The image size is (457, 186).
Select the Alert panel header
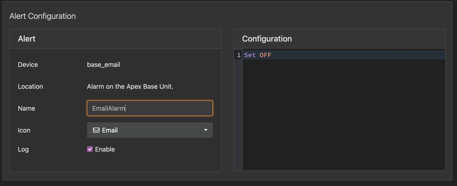coord(115,38)
